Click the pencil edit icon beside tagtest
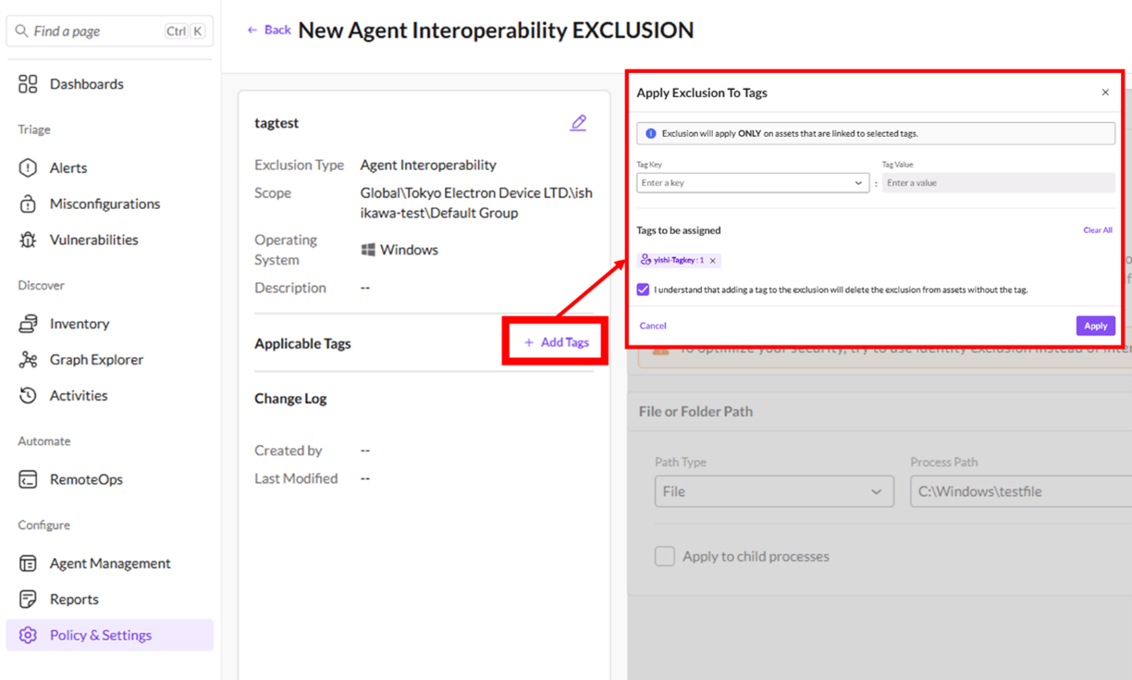The height and width of the screenshot is (680, 1132). point(578,123)
